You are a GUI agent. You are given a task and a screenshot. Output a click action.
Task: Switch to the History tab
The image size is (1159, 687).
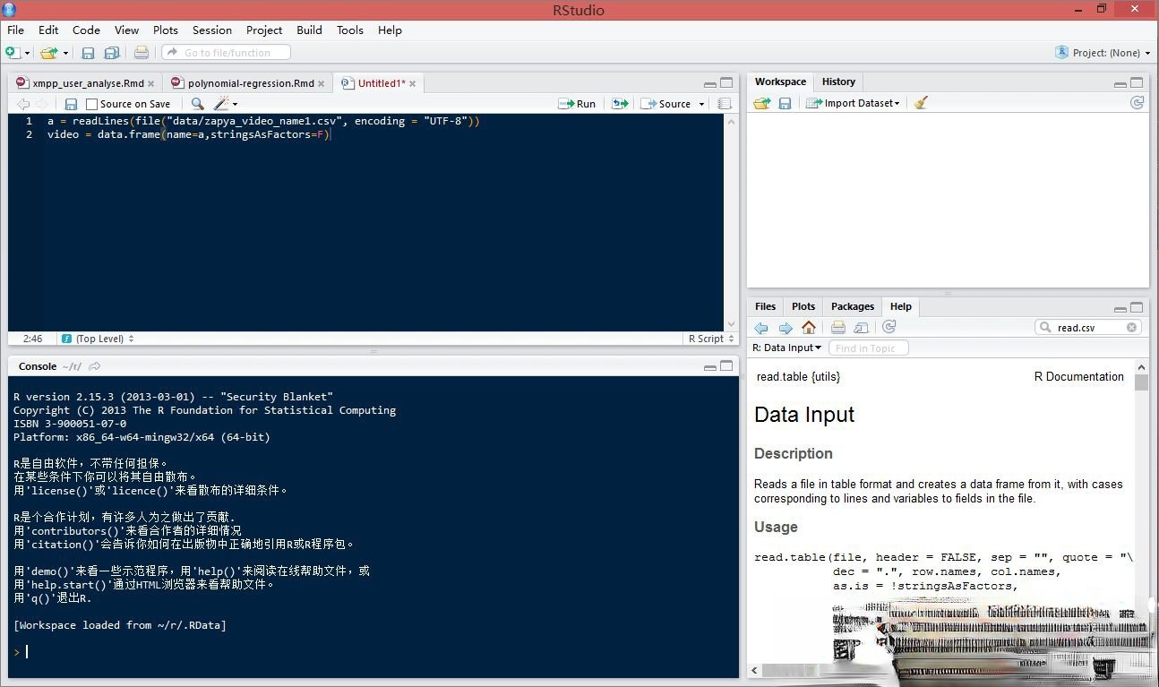[838, 82]
